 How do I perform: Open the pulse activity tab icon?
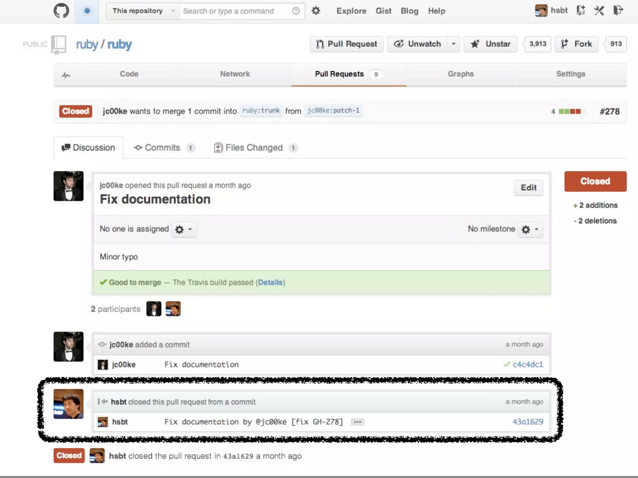(x=66, y=75)
